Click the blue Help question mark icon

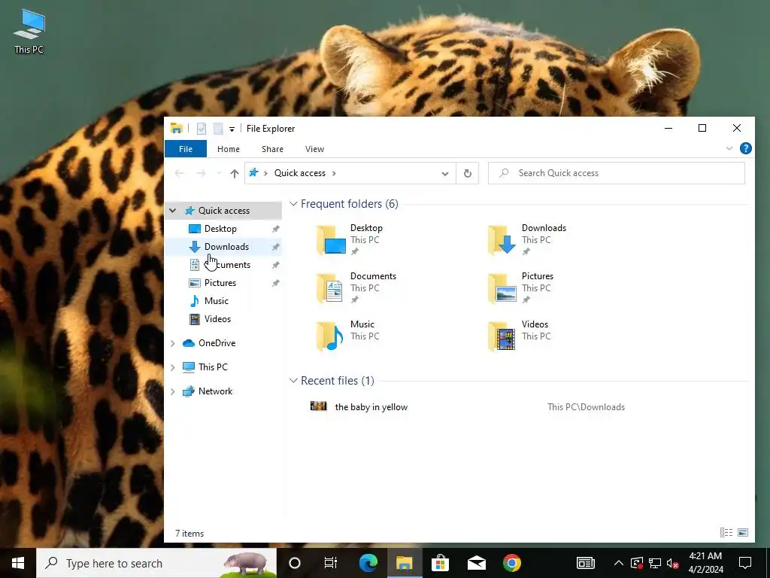click(745, 148)
